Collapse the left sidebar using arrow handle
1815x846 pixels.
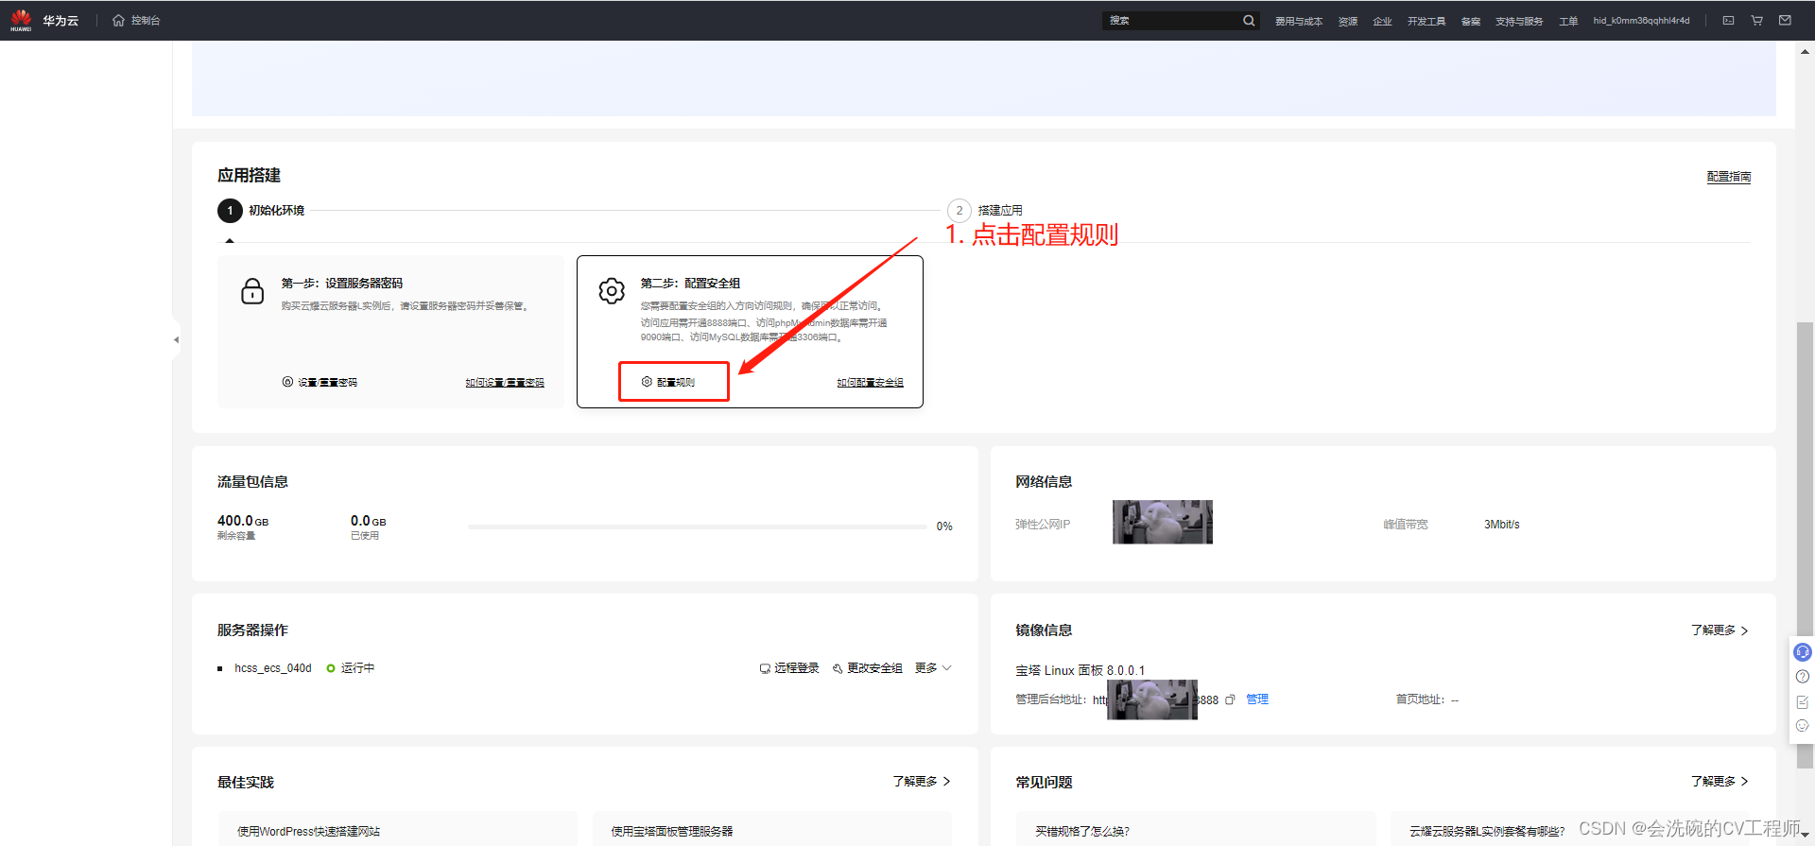[176, 339]
